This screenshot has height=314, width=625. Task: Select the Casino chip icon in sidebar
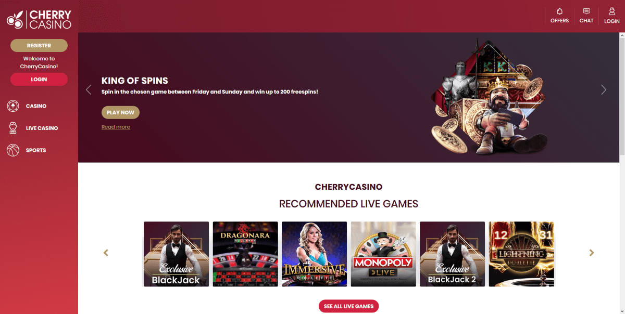12,106
